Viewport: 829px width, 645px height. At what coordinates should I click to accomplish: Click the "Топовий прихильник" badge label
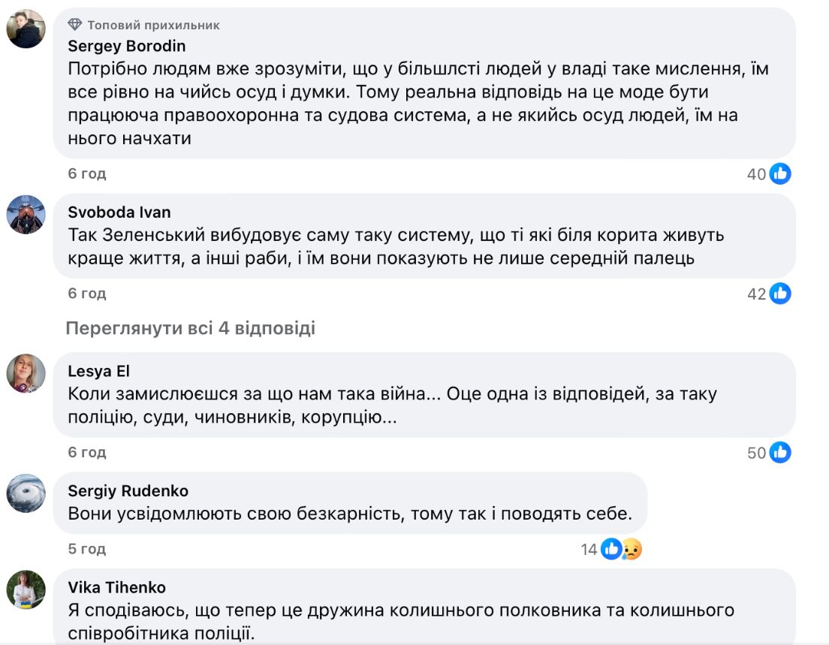(154, 25)
